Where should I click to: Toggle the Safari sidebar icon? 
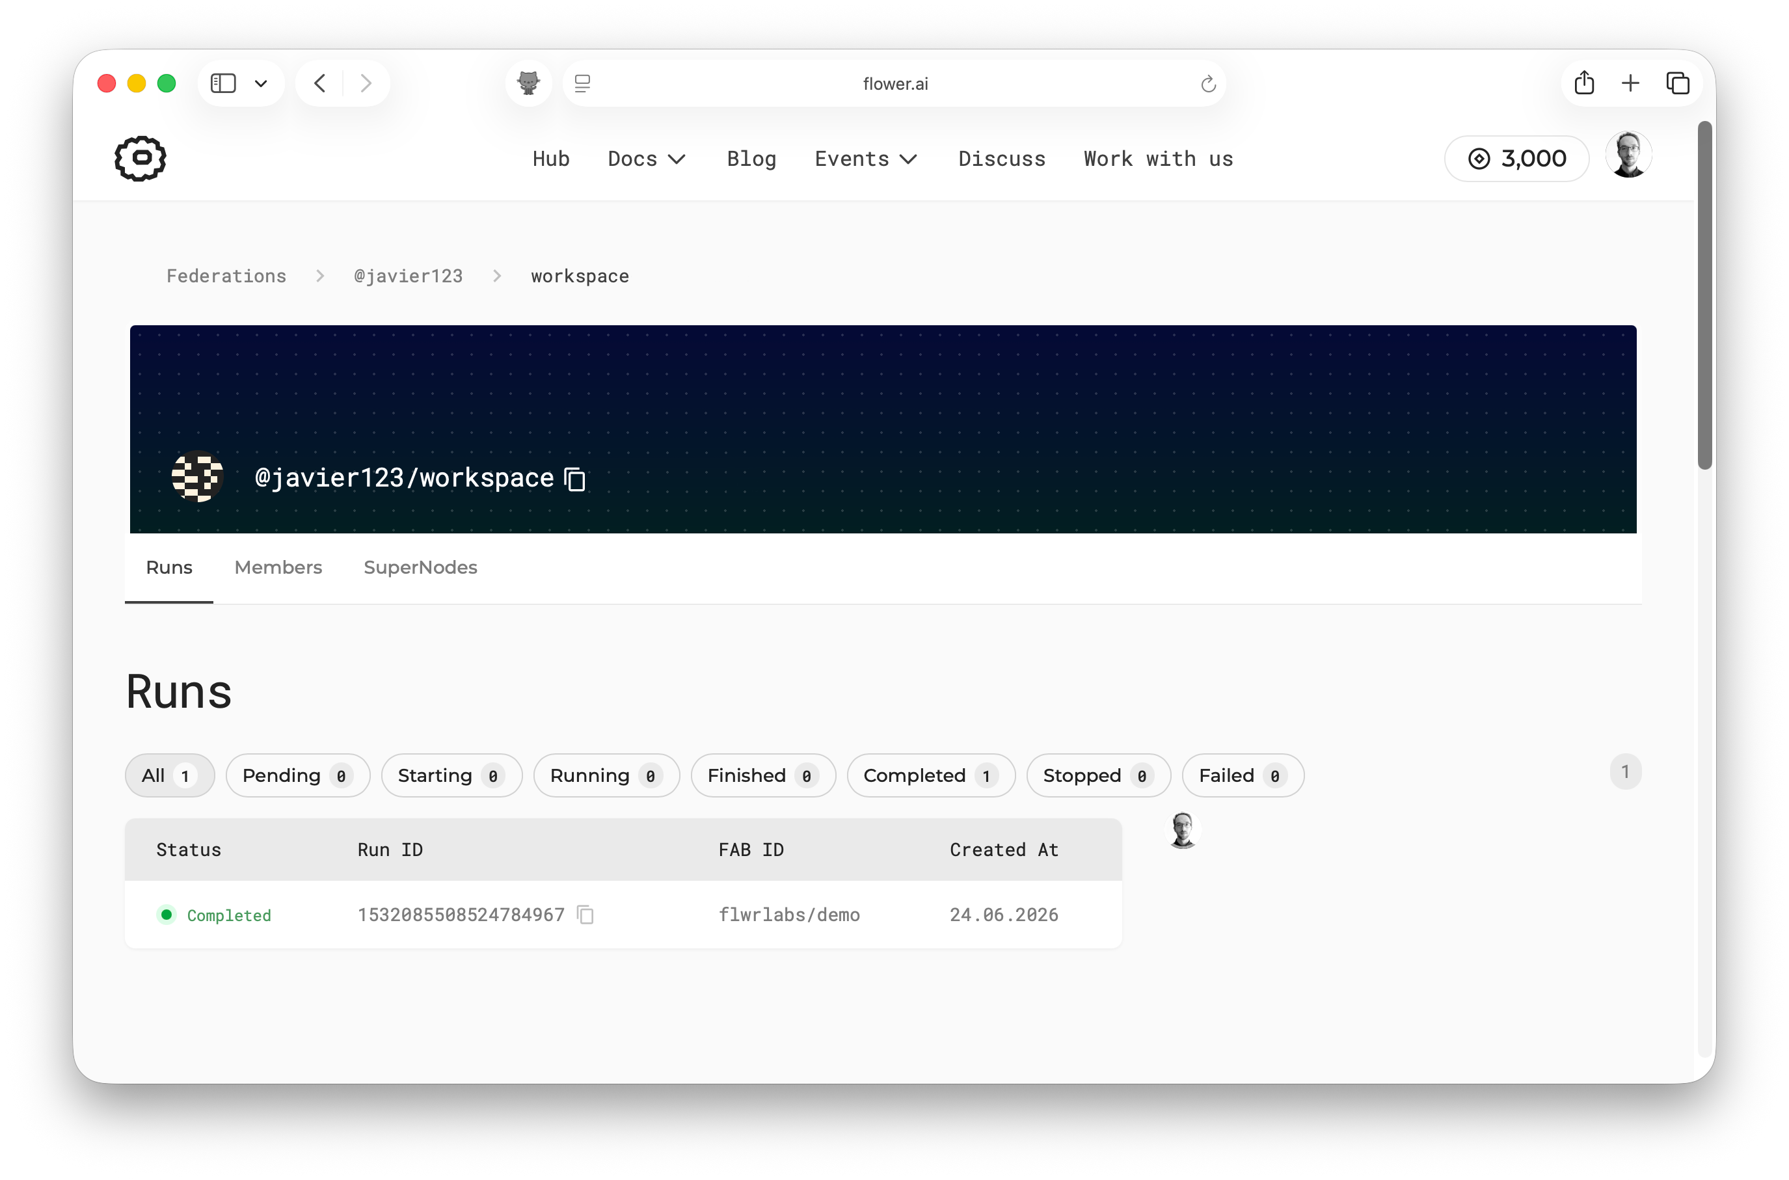click(x=222, y=83)
